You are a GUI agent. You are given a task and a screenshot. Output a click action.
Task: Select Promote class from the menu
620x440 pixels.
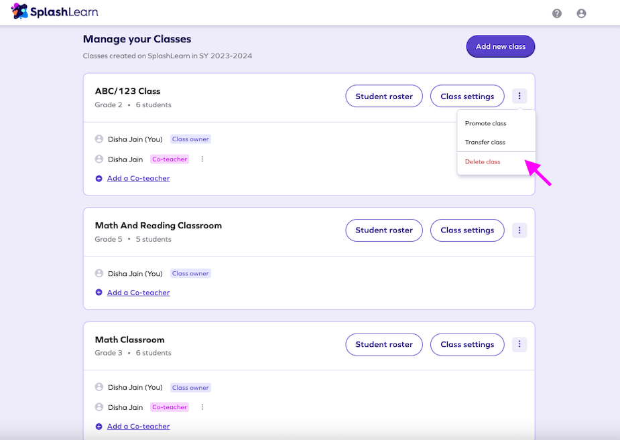point(485,124)
